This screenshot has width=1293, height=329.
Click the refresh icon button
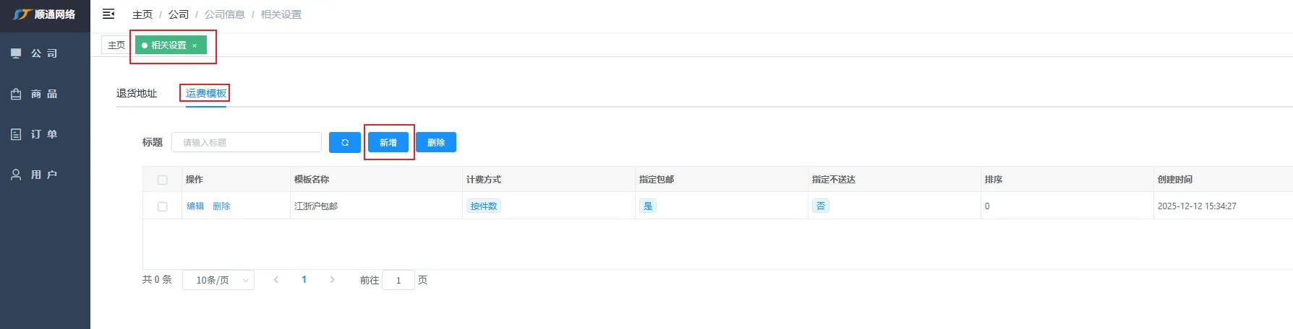point(344,142)
